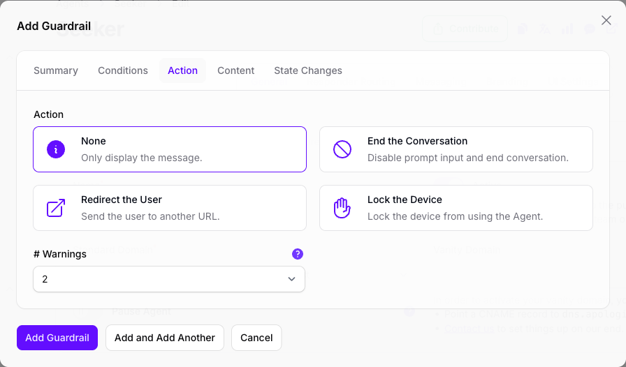The height and width of the screenshot is (367, 626).
Task: Select Redirect the User action
Action: (x=170, y=208)
